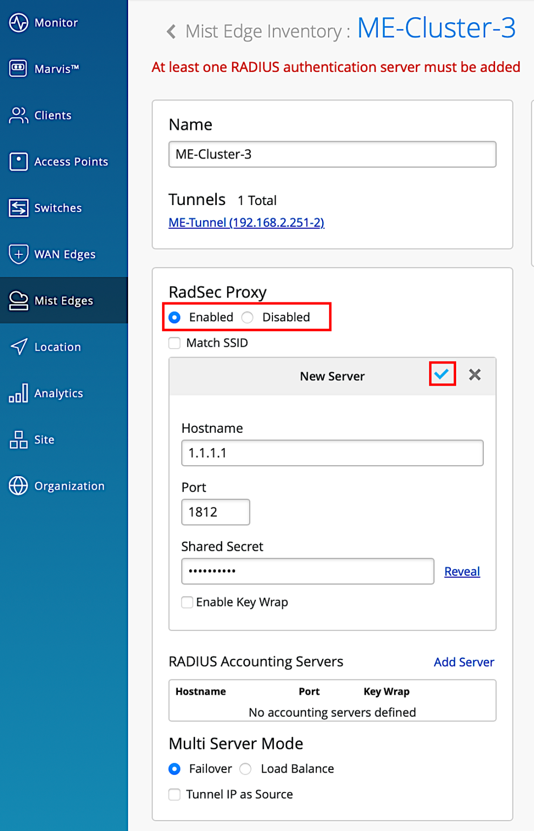Open the Analytics panel
This screenshot has width=534, height=831.
pos(58,393)
